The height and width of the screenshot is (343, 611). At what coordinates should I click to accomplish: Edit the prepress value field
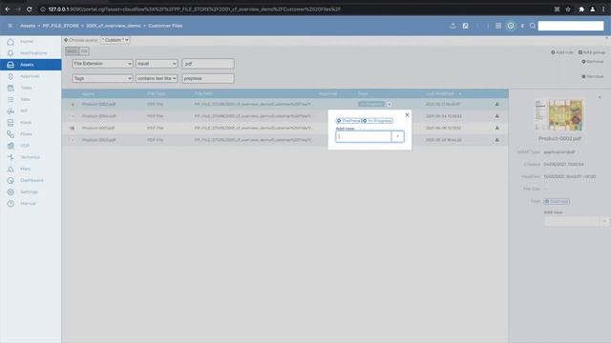point(208,78)
